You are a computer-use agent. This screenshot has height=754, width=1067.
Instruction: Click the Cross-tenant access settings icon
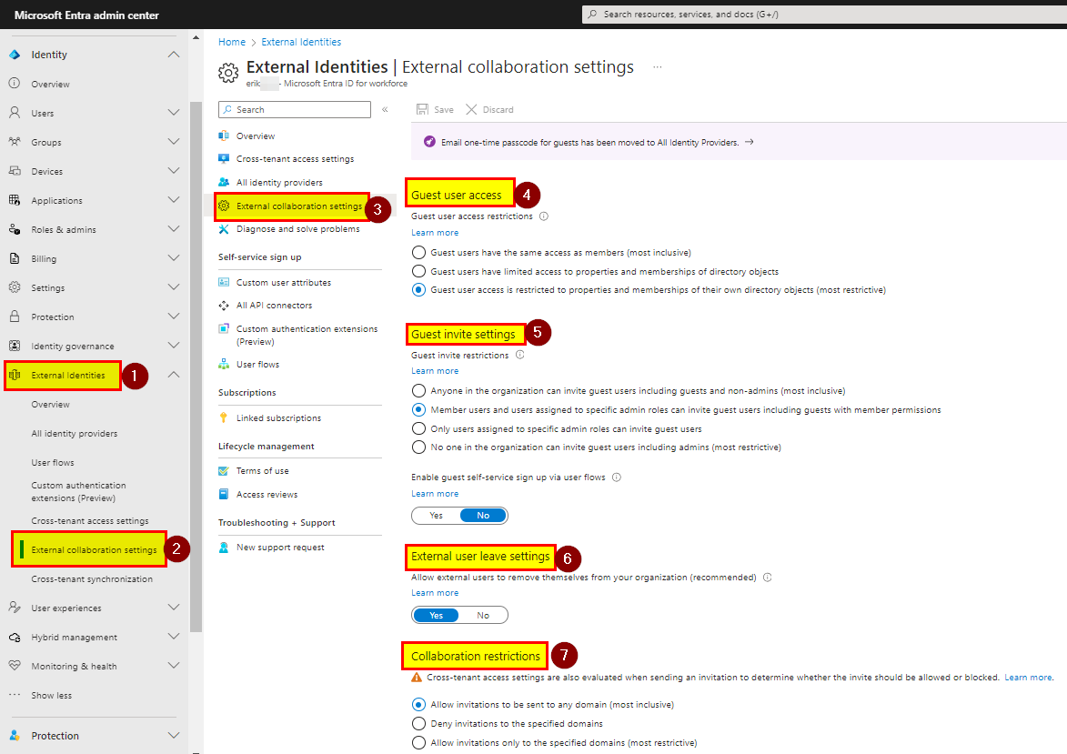click(x=224, y=158)
